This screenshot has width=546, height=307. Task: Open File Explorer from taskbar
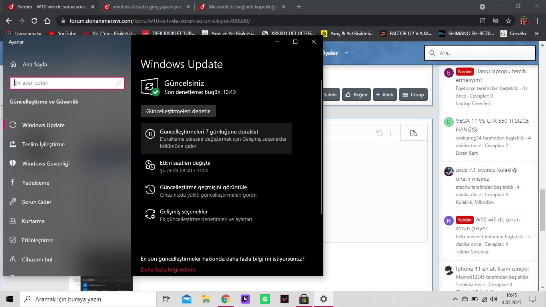click(206, 299)
